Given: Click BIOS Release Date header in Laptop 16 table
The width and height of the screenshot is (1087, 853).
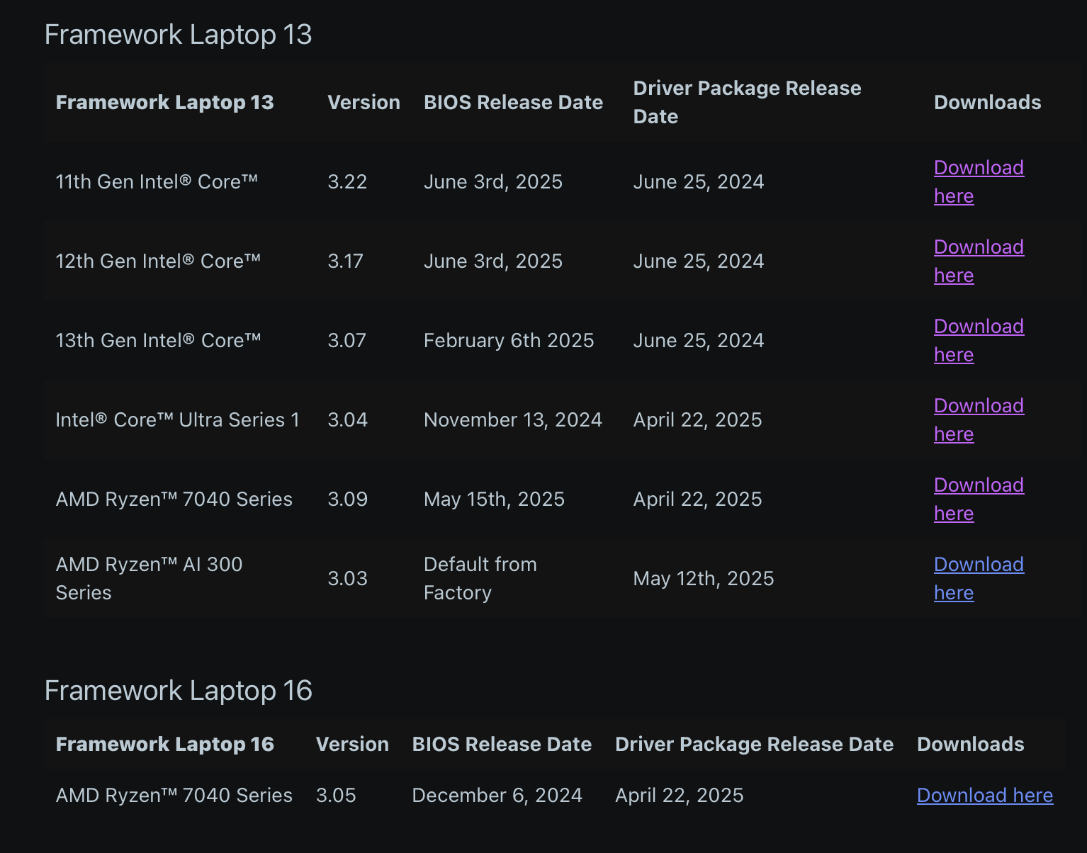Looking at the screenshot, I should pyautogui.click(x=501, y=745).
